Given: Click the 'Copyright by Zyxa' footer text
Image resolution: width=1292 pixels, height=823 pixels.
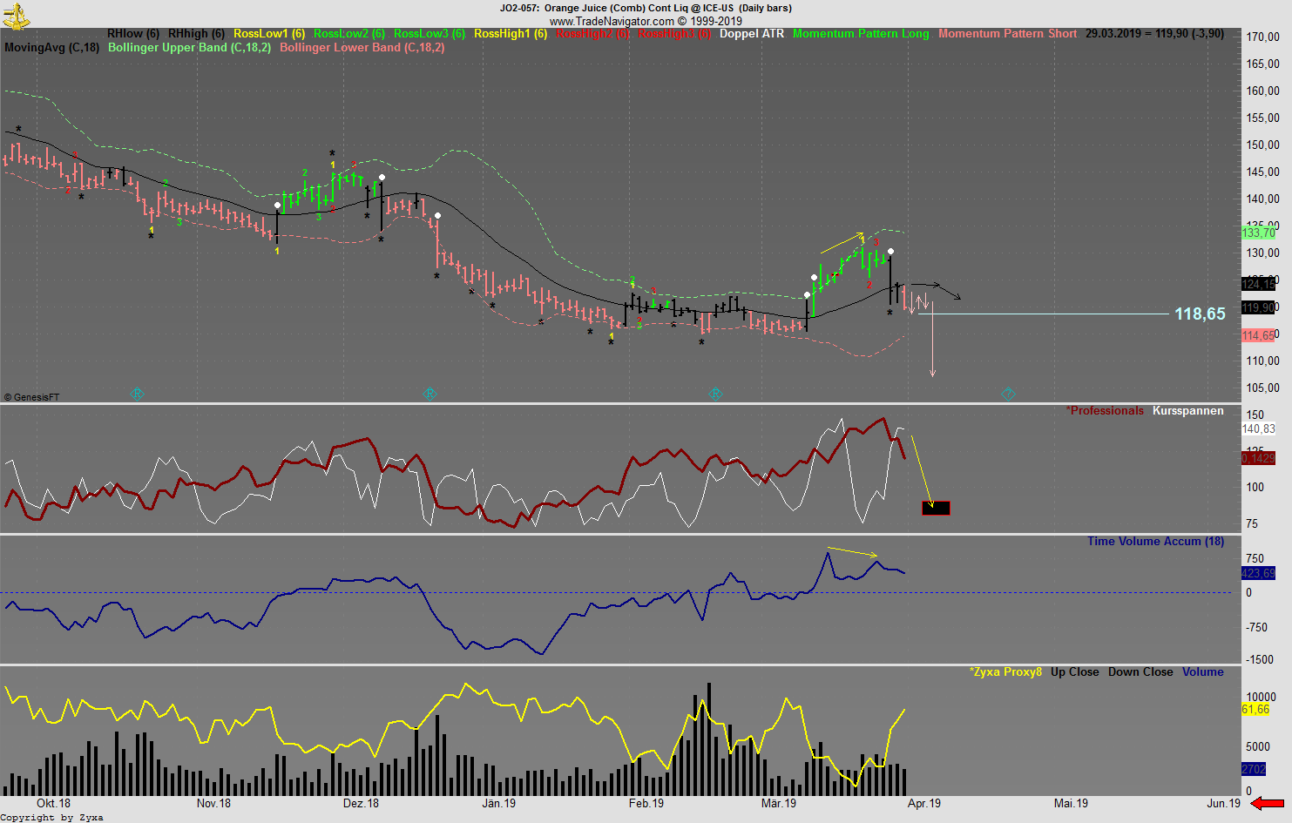Looking at the screenshot, I should (x=52, y=817).
